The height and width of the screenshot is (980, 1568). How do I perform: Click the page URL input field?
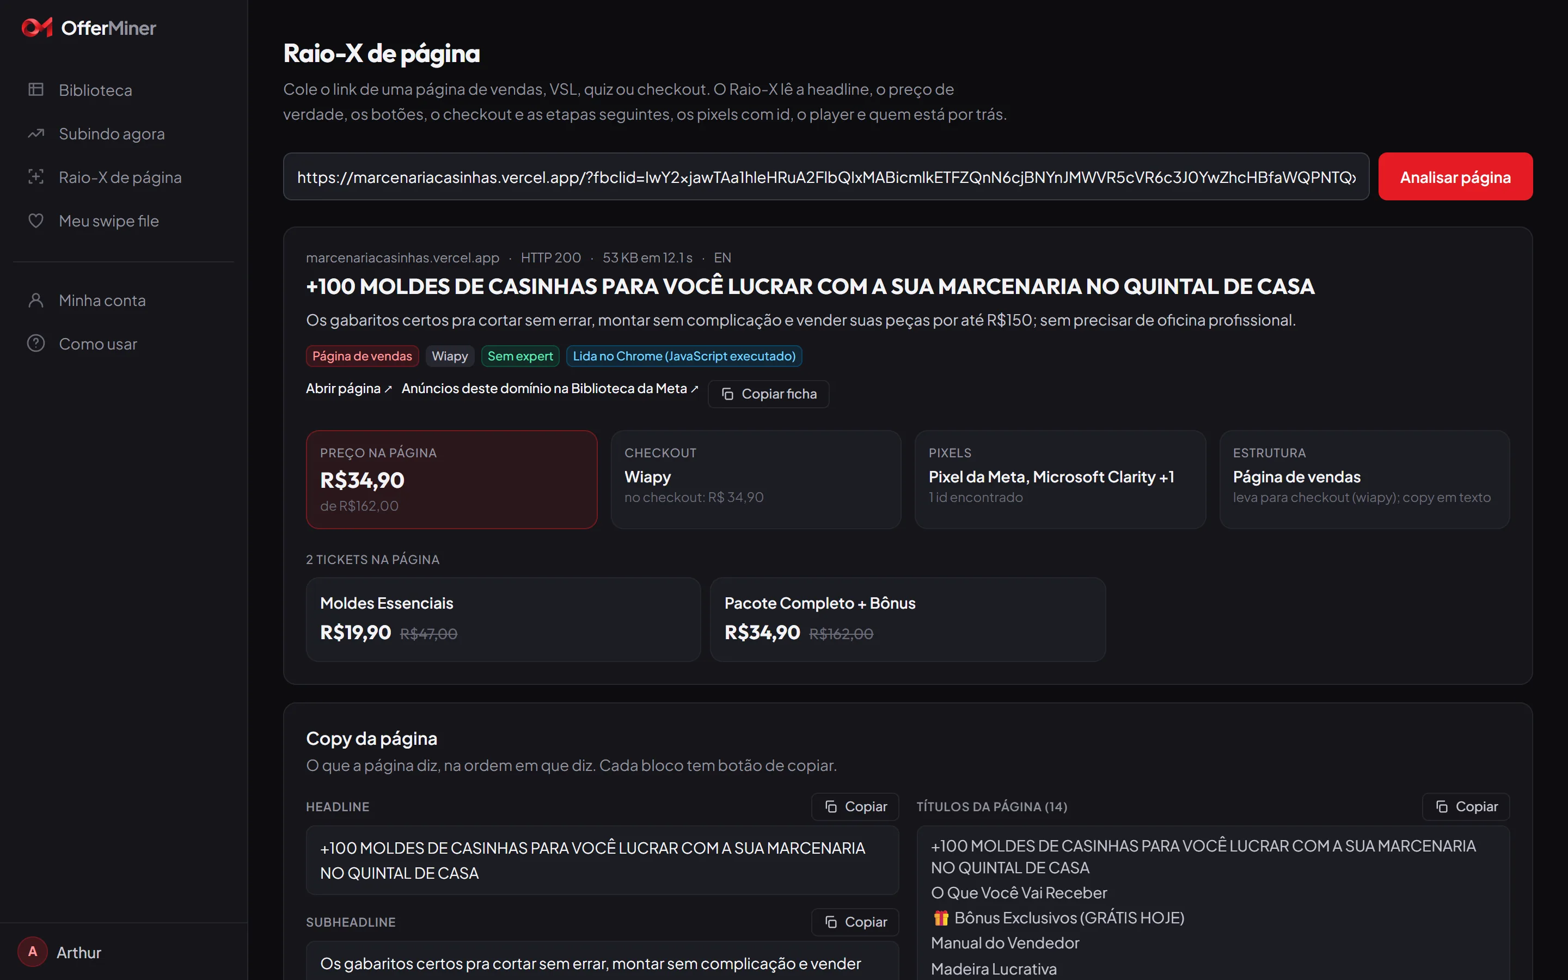(x=826, y=176)
